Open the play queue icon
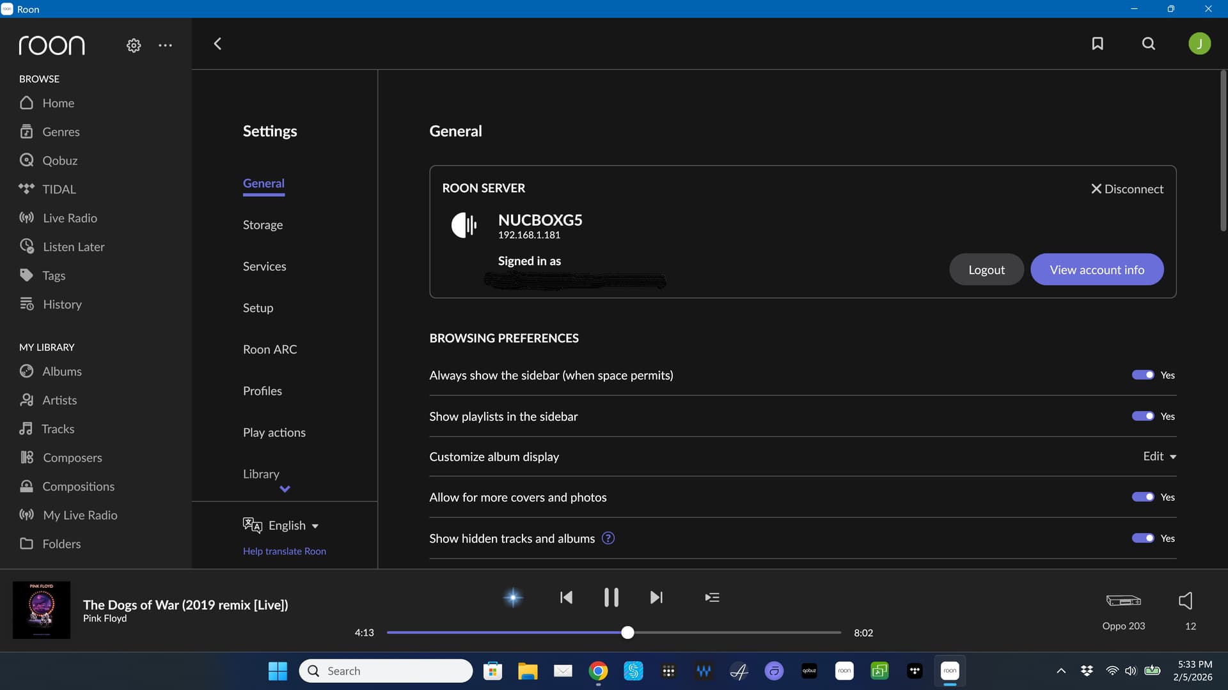The image size is (1228, 690). (712, 597)
